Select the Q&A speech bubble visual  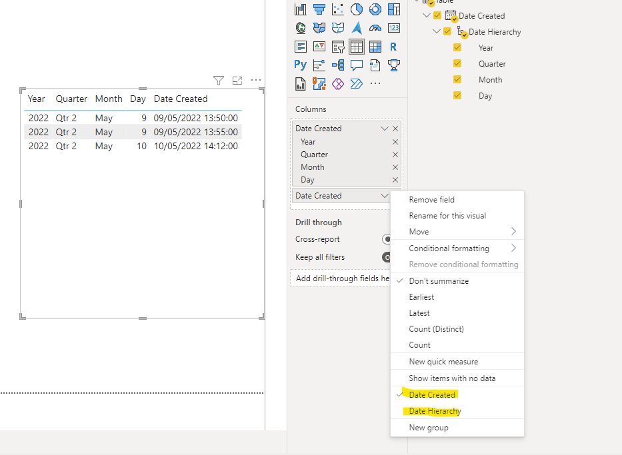357,65
